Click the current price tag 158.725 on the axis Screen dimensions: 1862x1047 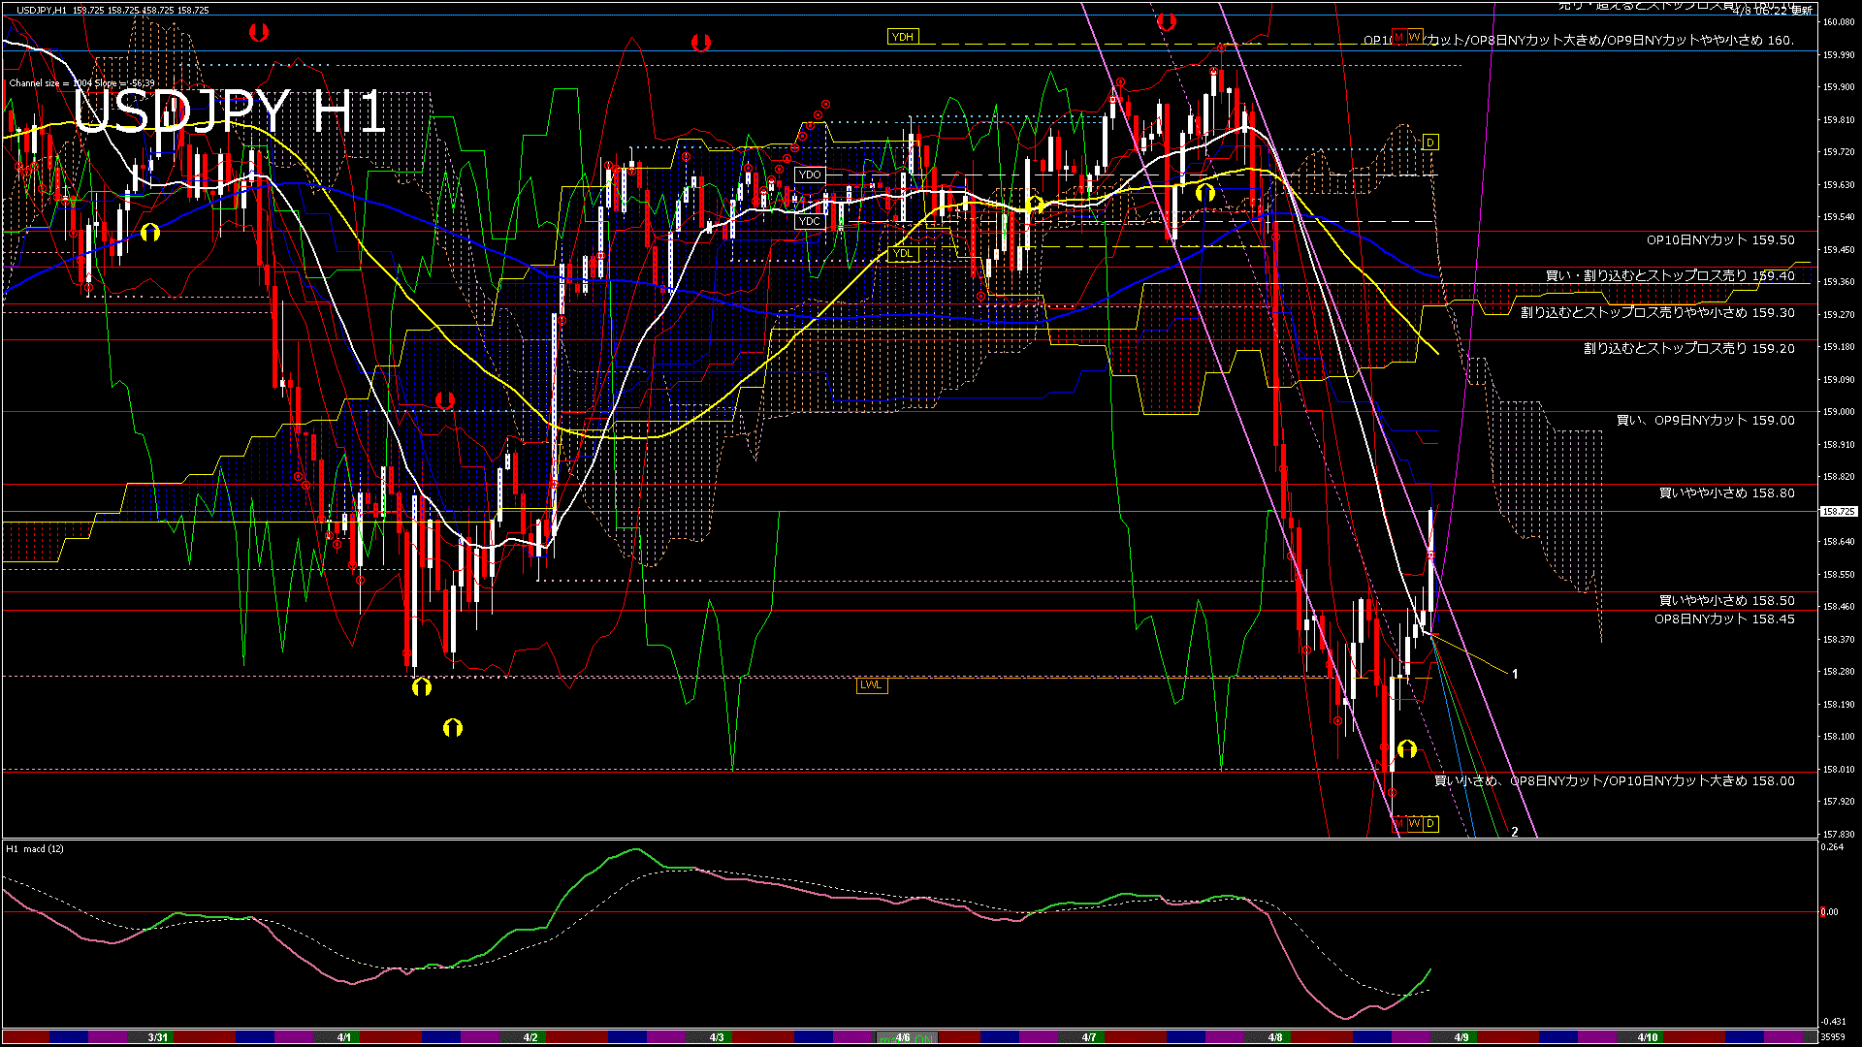click(1839, 511)
